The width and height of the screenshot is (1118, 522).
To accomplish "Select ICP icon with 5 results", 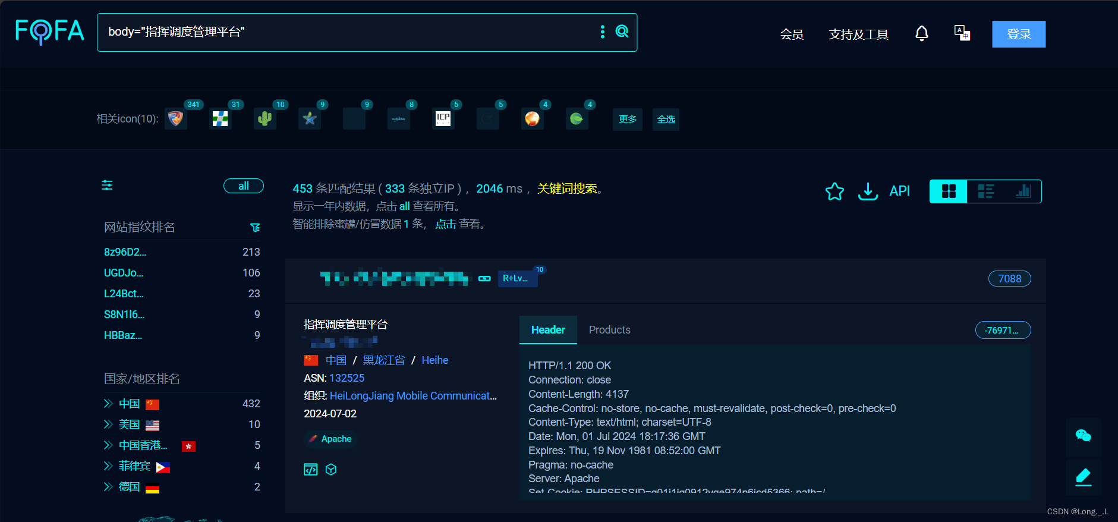I will point(443,119).
